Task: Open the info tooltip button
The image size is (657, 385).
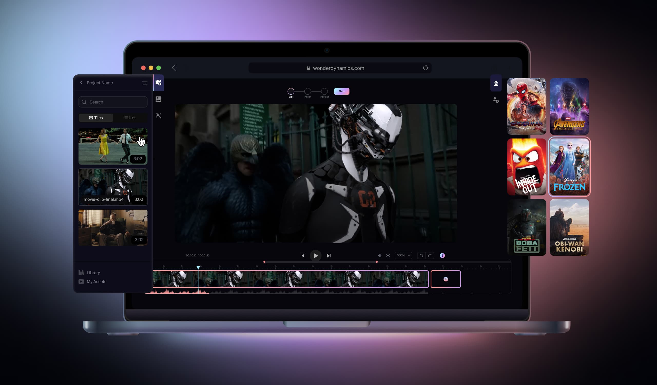Action: 442,255
